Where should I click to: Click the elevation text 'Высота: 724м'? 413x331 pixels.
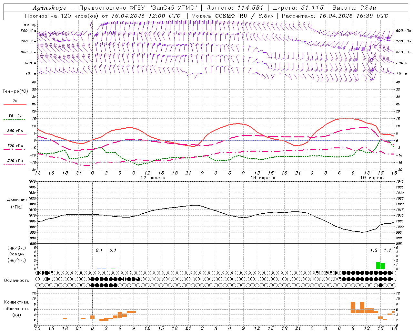pos(354,8)
